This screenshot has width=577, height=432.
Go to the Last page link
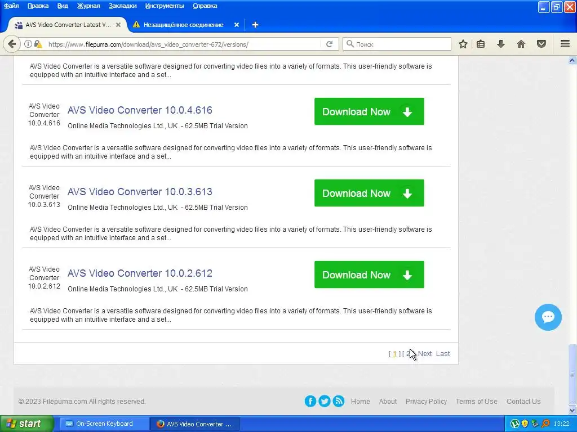coord(443,353)
